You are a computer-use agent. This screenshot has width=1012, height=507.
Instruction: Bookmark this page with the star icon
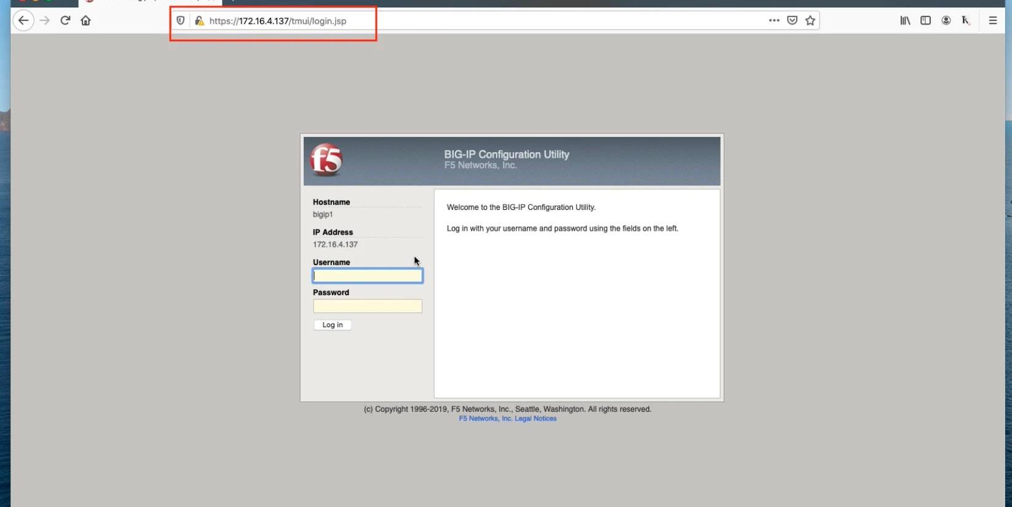810,20
